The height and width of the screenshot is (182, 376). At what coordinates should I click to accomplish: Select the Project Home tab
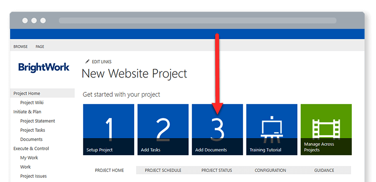[109, 170]
